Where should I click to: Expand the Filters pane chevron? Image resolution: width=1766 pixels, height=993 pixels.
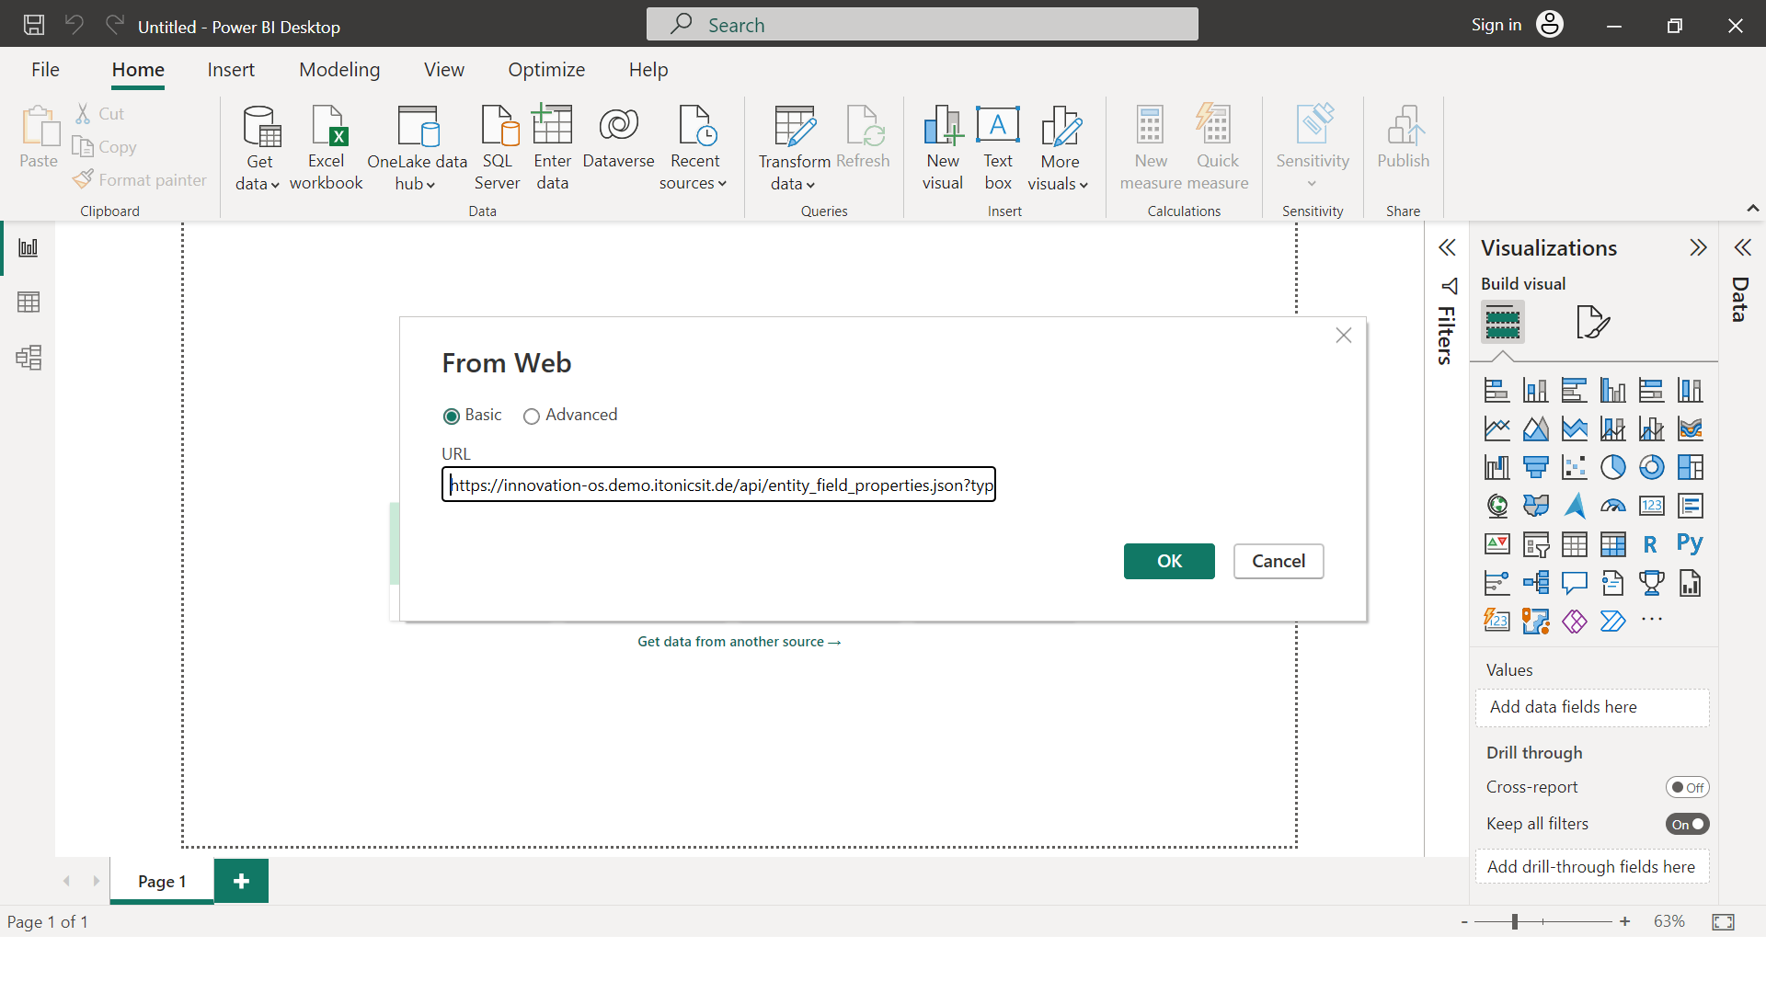point(1447,247)
